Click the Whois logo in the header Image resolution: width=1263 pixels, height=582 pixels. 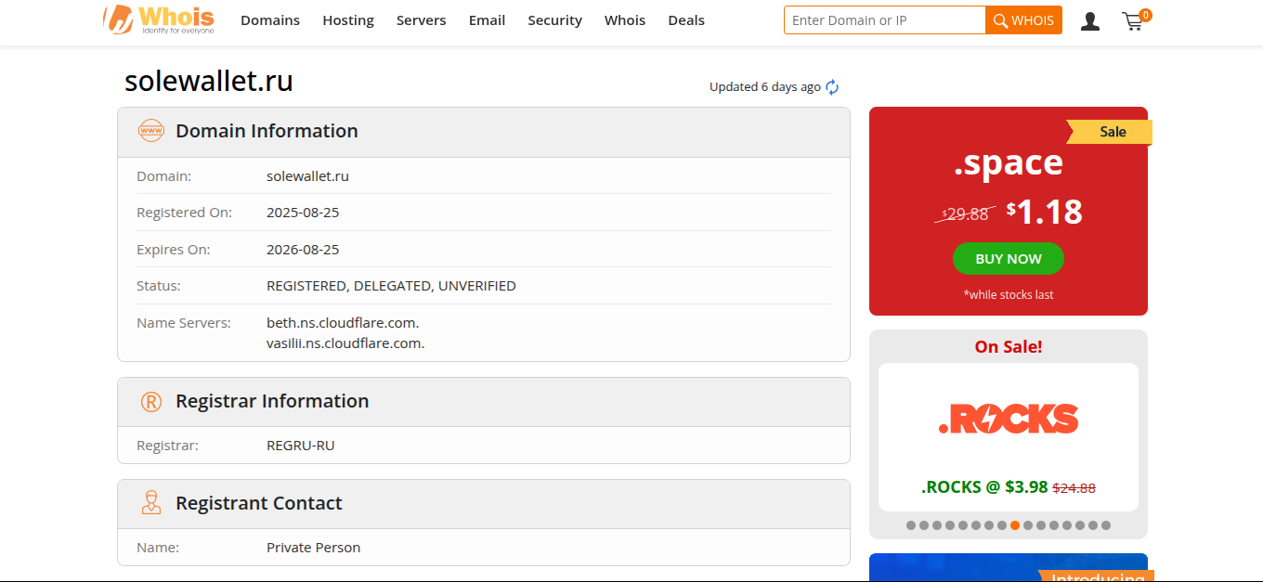coord(158,19)
